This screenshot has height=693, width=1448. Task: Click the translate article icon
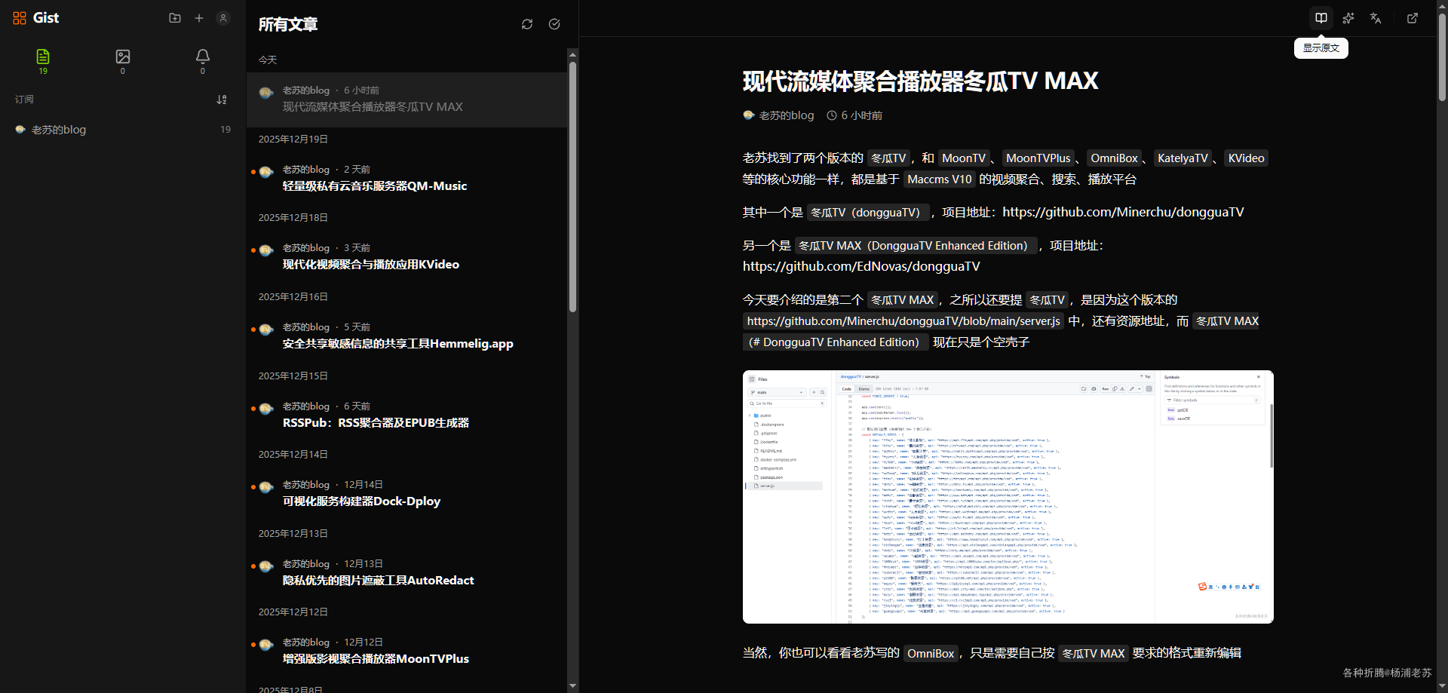click(x=1376, y=18)
